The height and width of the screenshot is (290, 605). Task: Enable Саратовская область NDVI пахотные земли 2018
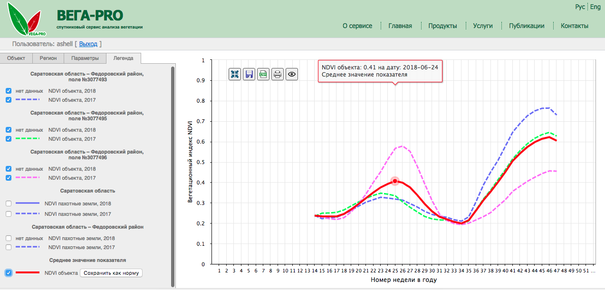pyautogui.click(x=9, y=203)
